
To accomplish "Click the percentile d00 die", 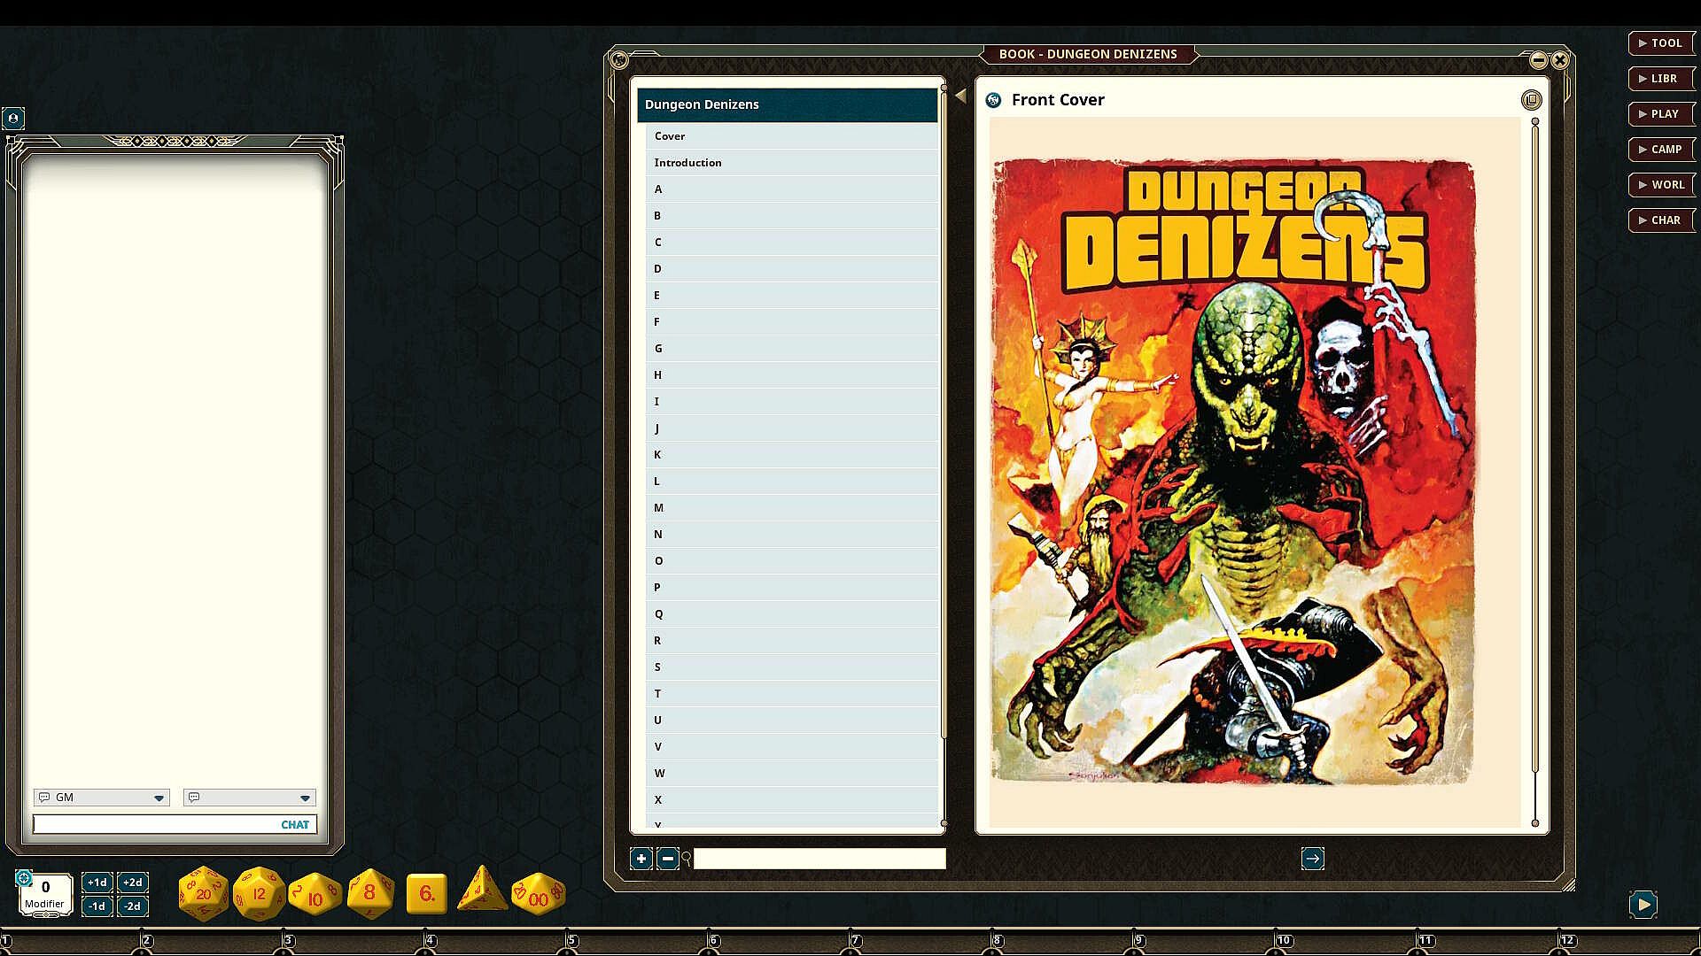I will (x=538, y=895).
